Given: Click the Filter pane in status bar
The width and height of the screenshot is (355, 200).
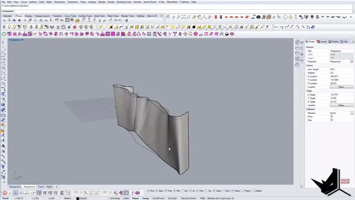Looking at the screenshot, I should (203, 198).
